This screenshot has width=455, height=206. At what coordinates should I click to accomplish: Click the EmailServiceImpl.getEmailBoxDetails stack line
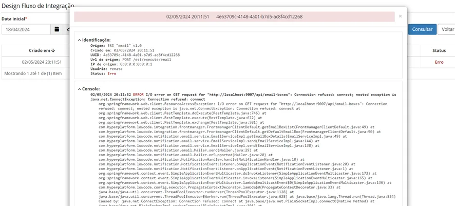point(222,136)
